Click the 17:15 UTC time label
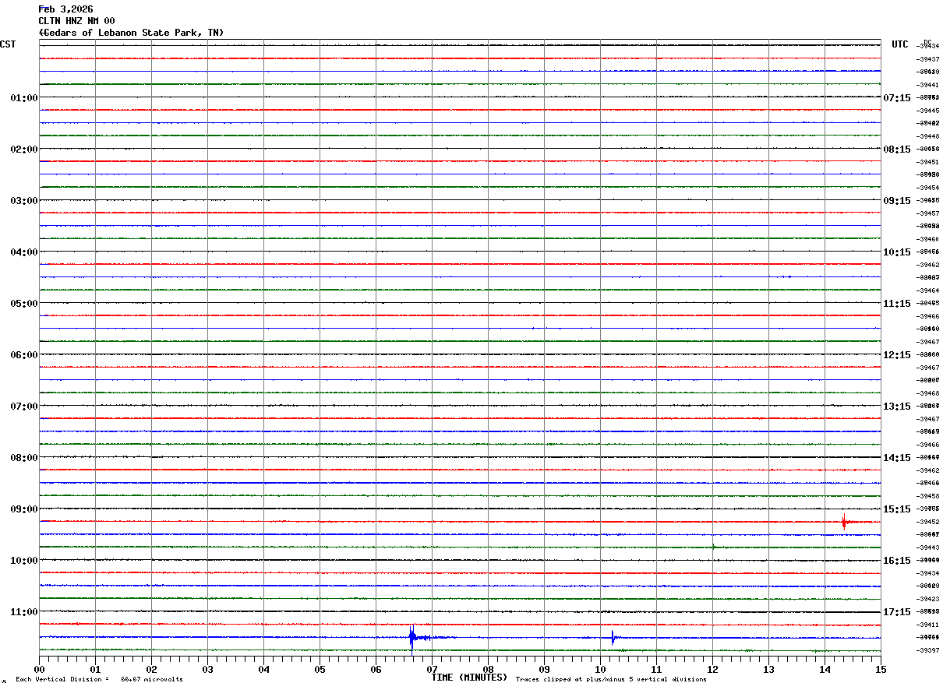Viewport: 943px width, 690px height. pos(897,611)
